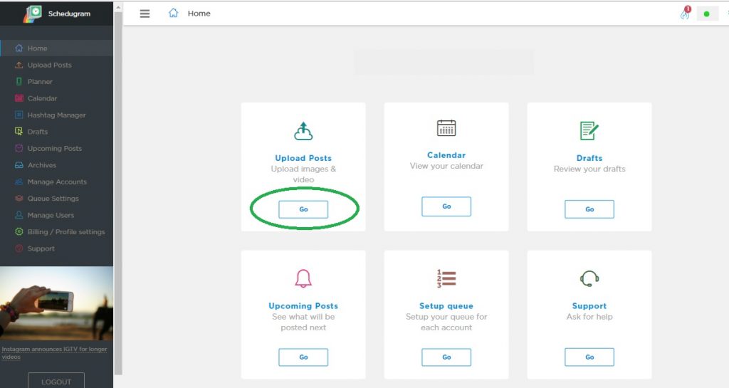Click the Calendar card title

(446, 155)
